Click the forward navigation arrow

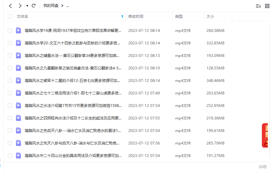(20, 6)
